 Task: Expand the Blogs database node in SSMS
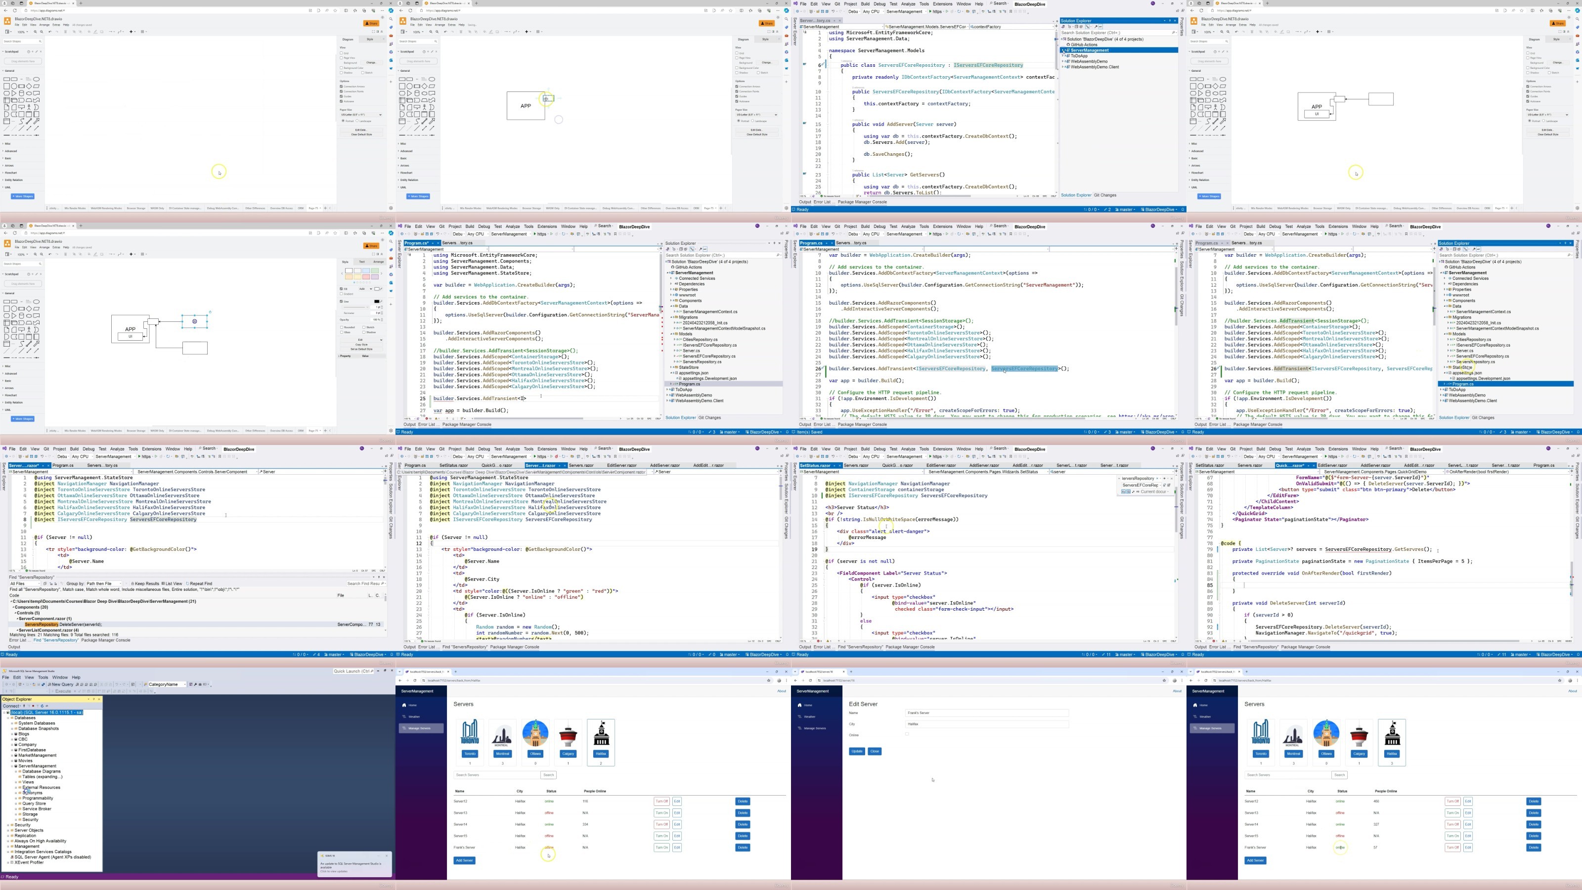coord(12,734)
